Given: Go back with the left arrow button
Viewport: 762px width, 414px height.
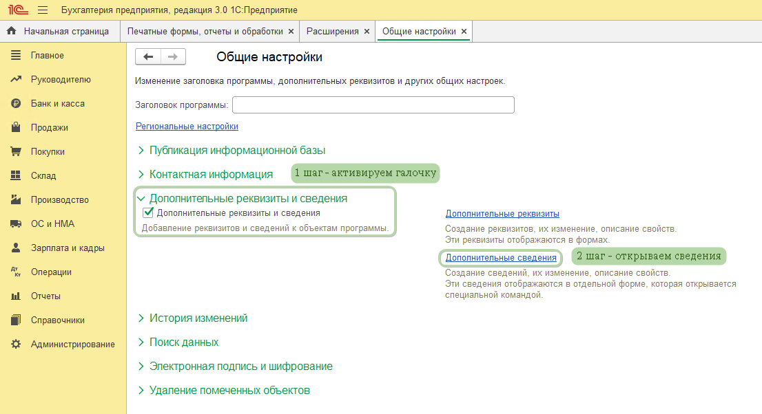Looking at the screenshot, I should click(148, 57).
